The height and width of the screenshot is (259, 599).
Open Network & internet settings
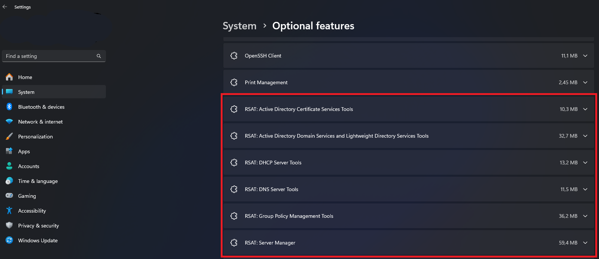54,121
